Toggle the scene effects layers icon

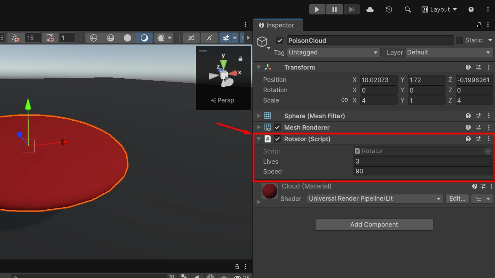point(226,38)
